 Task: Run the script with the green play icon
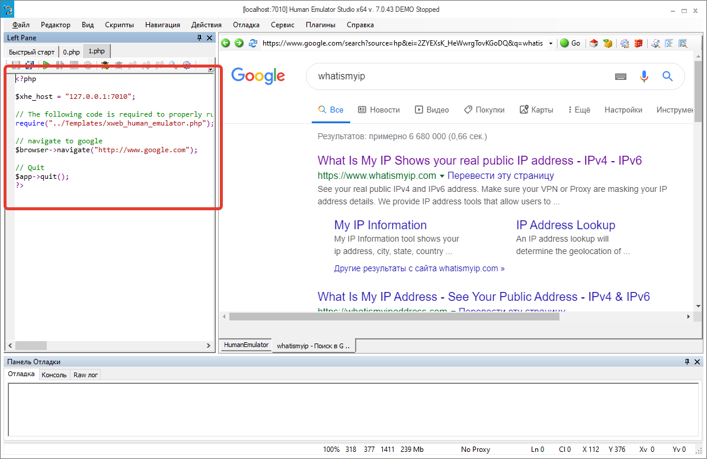pos(46,65)
